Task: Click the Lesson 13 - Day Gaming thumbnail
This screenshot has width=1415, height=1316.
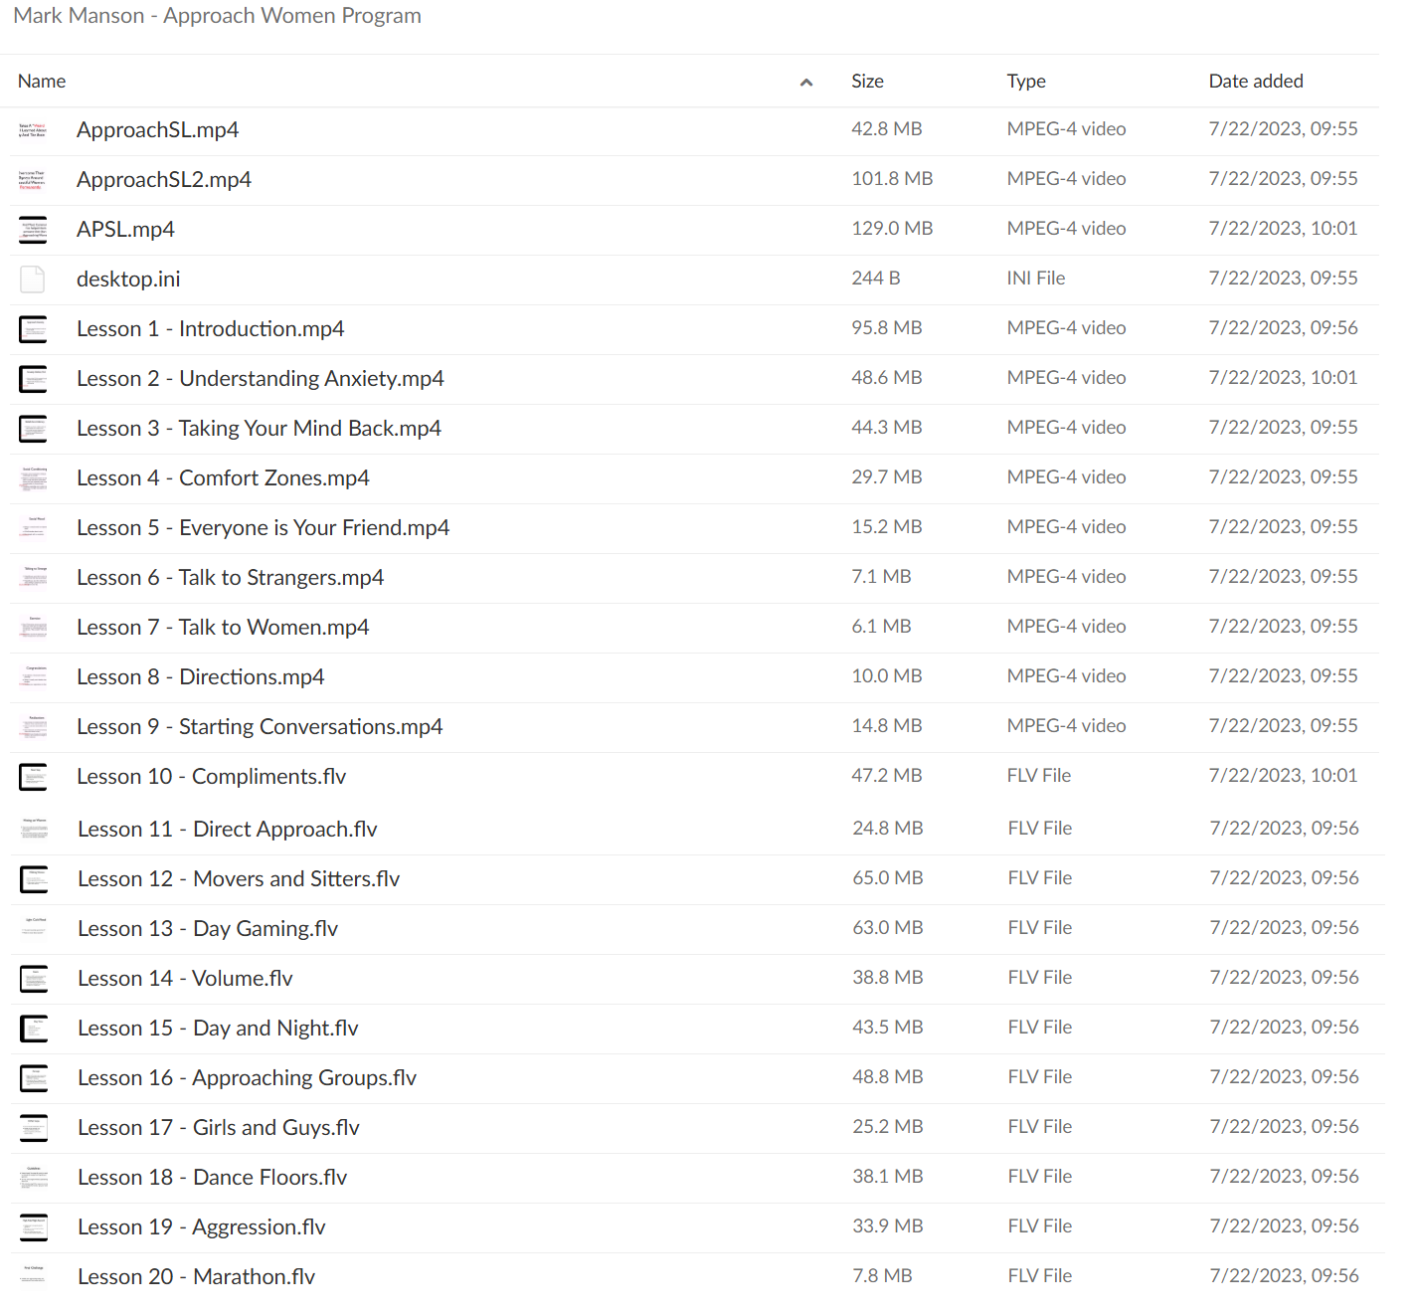Action: 34,929
